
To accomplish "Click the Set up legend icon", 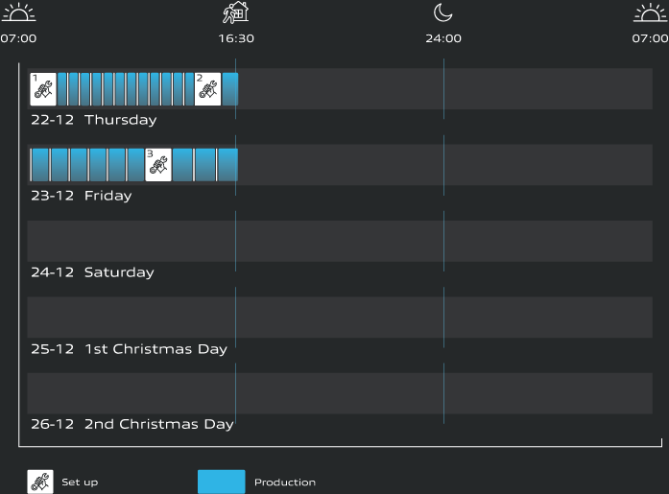I will coord(40,482).
